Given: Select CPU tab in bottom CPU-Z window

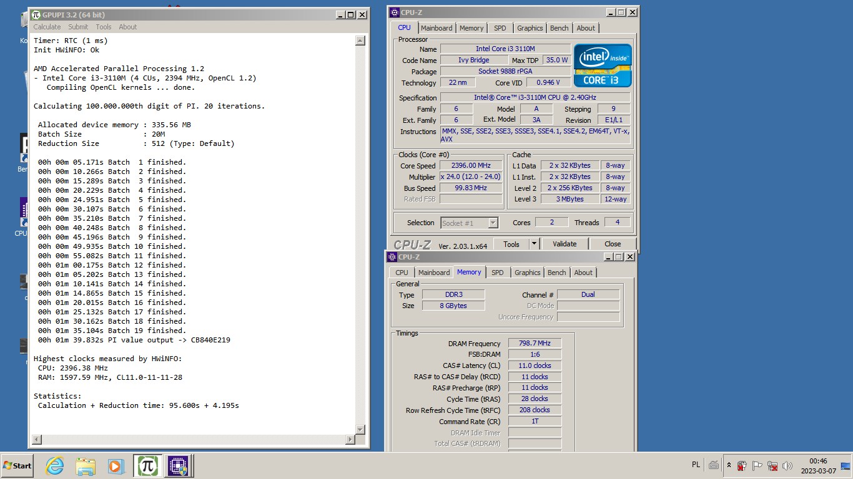Looking at the screenshot, I should click(x=402, y=273).
